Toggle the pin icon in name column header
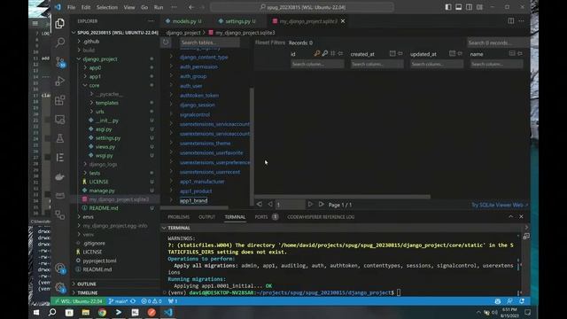 pos(520,53)
